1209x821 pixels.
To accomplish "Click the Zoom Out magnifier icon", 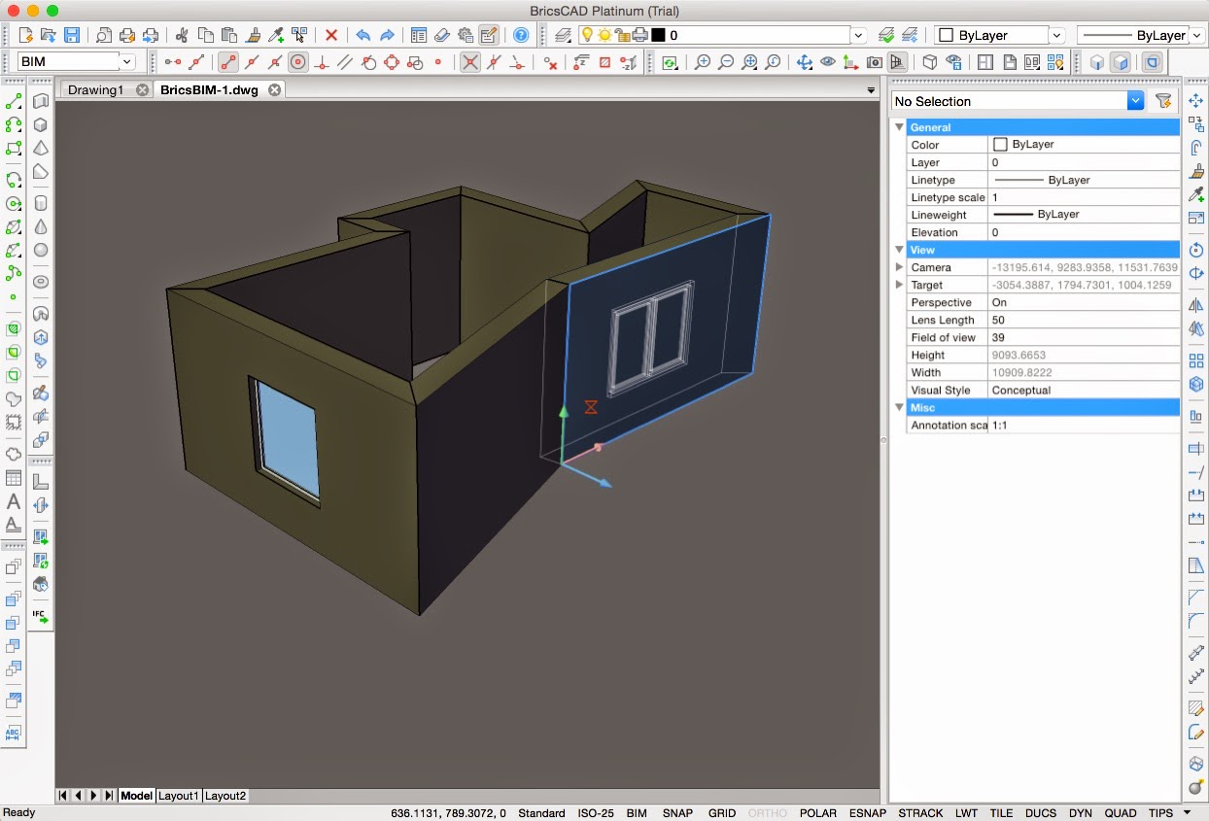I will coord(726,62).
